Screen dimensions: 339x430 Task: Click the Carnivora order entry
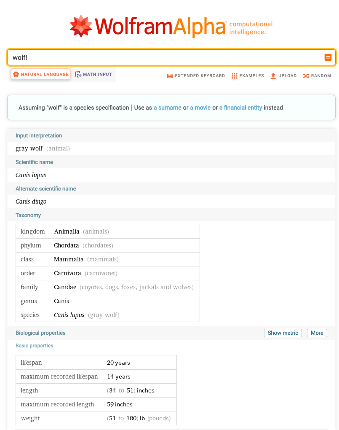[67, 273]
